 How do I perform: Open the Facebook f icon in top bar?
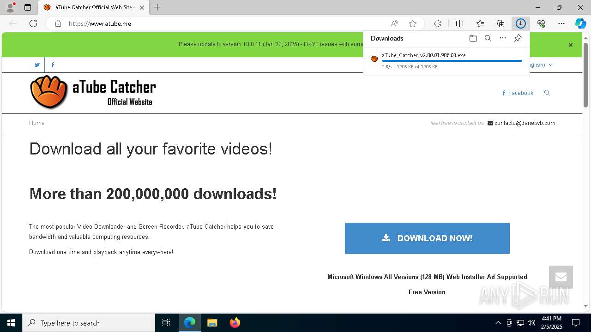53,65
